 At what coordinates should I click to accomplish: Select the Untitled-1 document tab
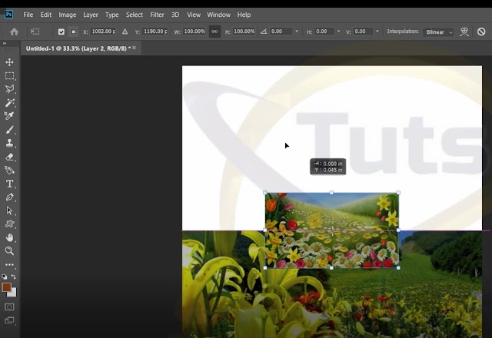click(78, 48)
